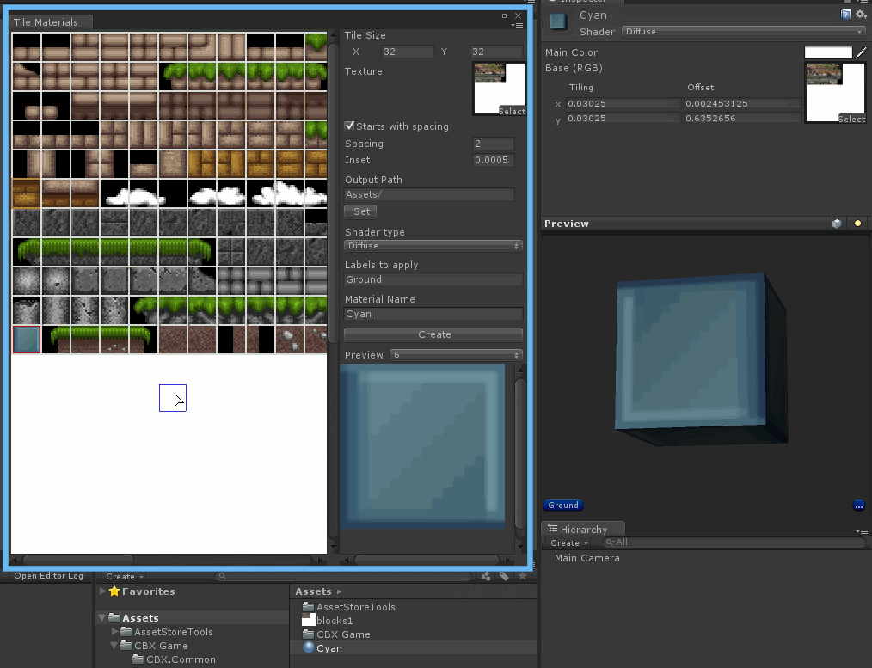Viewport: 872px width, 668px height.
Task: Click the Cyan material icon in Inspector header
Action: point(558,21)
